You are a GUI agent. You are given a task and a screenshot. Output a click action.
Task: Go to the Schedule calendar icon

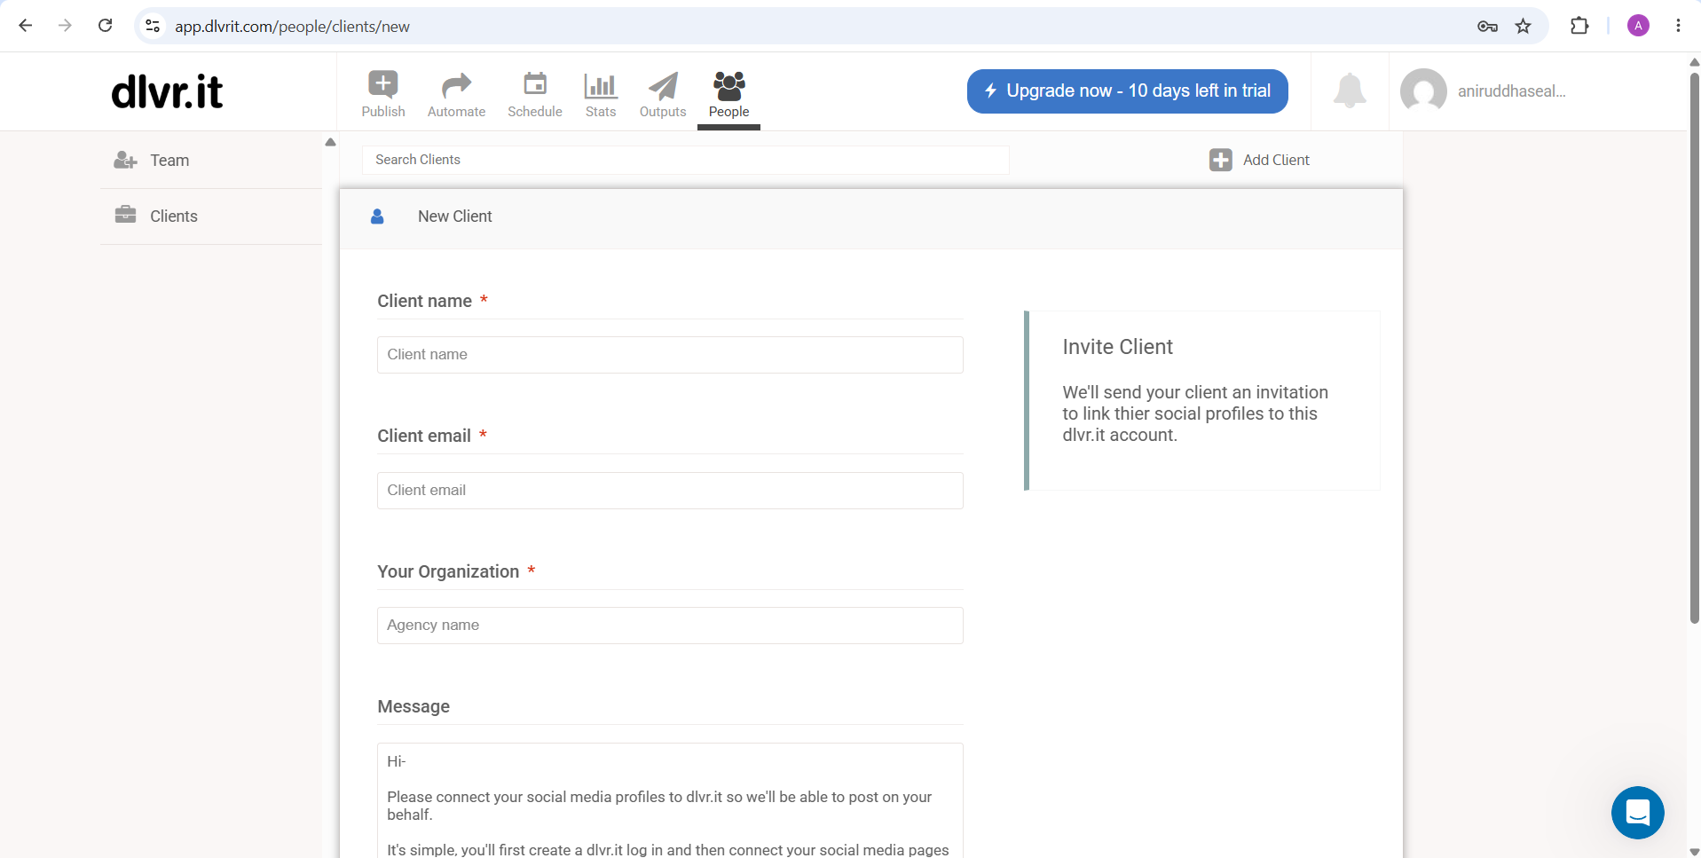tap(535, 84)
